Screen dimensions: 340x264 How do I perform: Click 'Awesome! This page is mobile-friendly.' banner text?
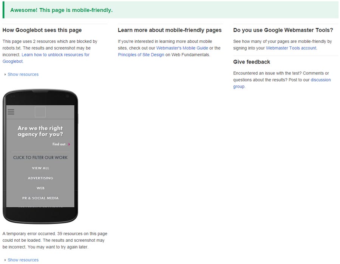tap(61, 10)
